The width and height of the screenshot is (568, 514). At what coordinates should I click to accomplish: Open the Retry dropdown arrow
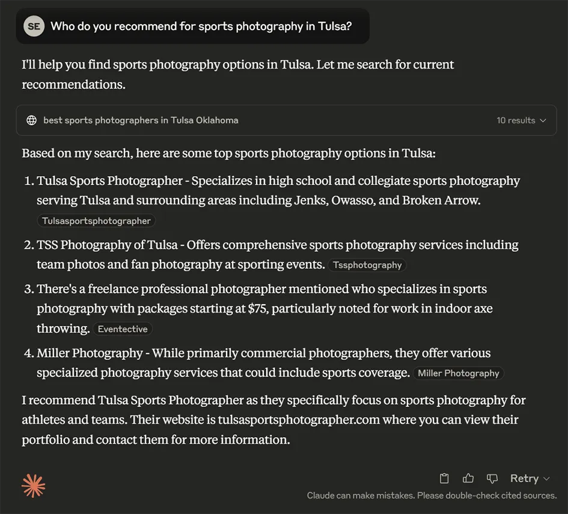[x=546, y=479]
